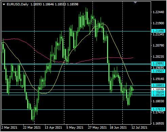Viewport: 167px width, 132px height.
Task: Open the chart menu triangle beside EURUSD
Action: (x=4, y=4)
